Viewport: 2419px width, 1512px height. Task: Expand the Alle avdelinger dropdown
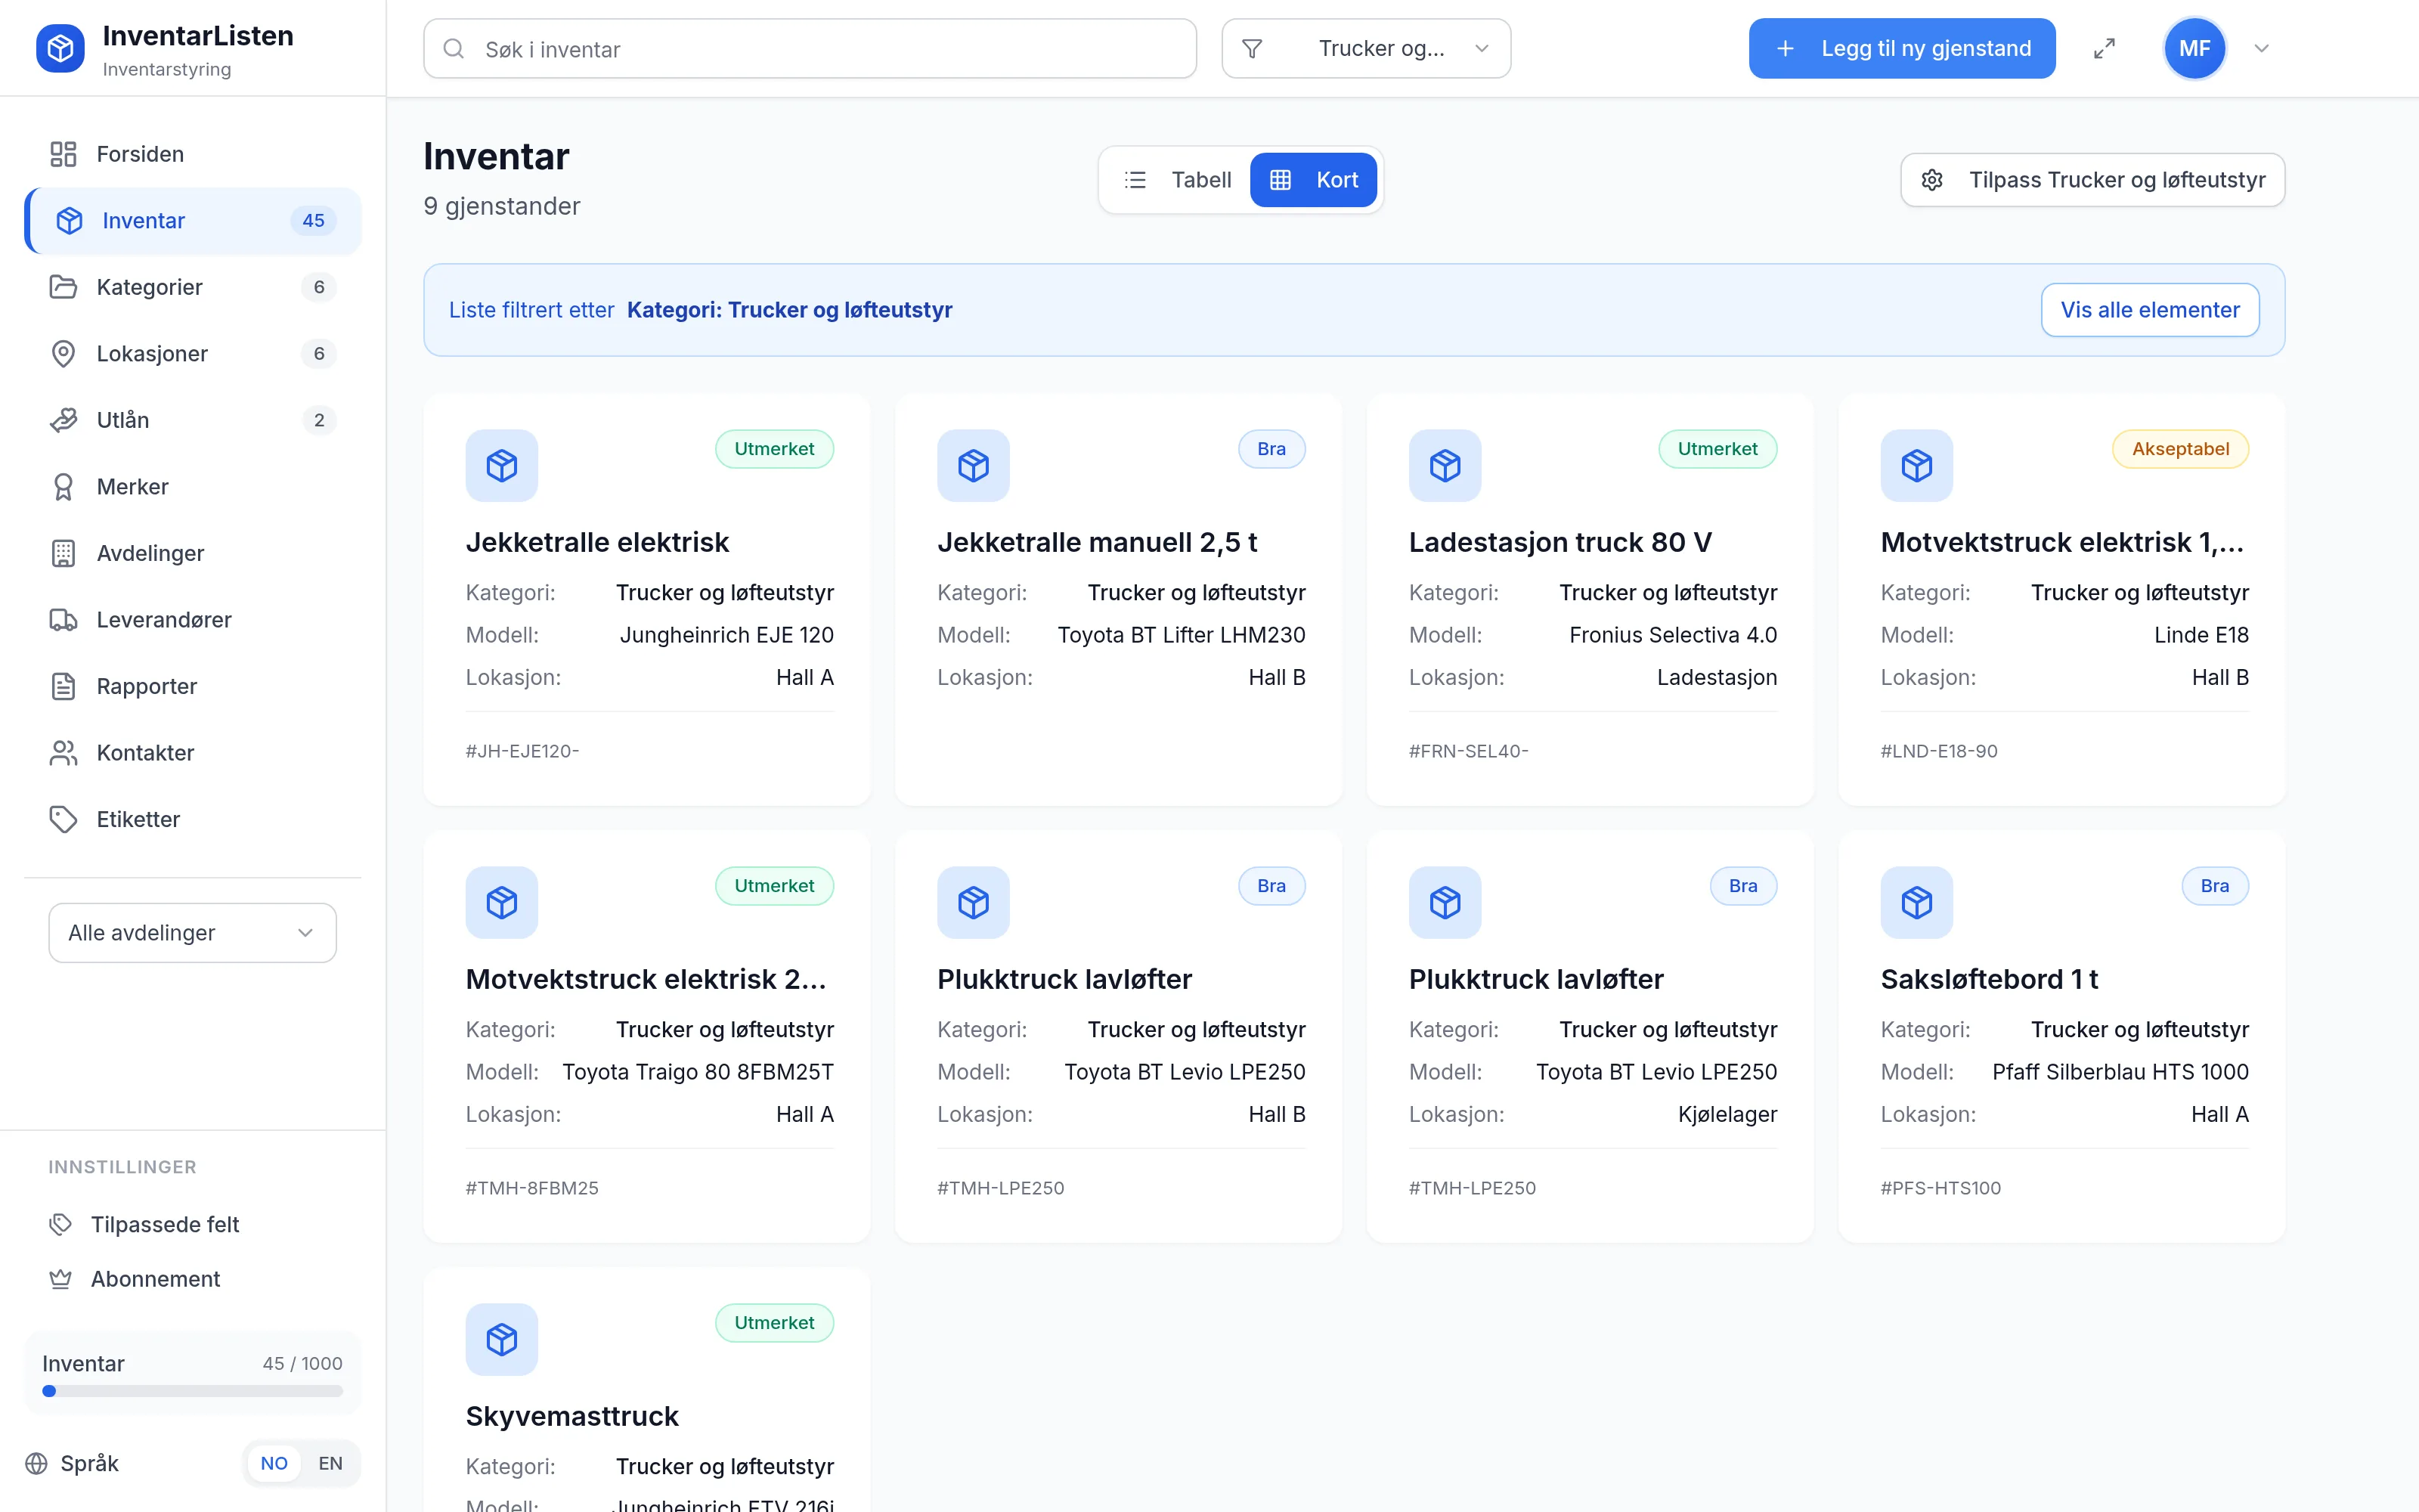coord(193,933)
